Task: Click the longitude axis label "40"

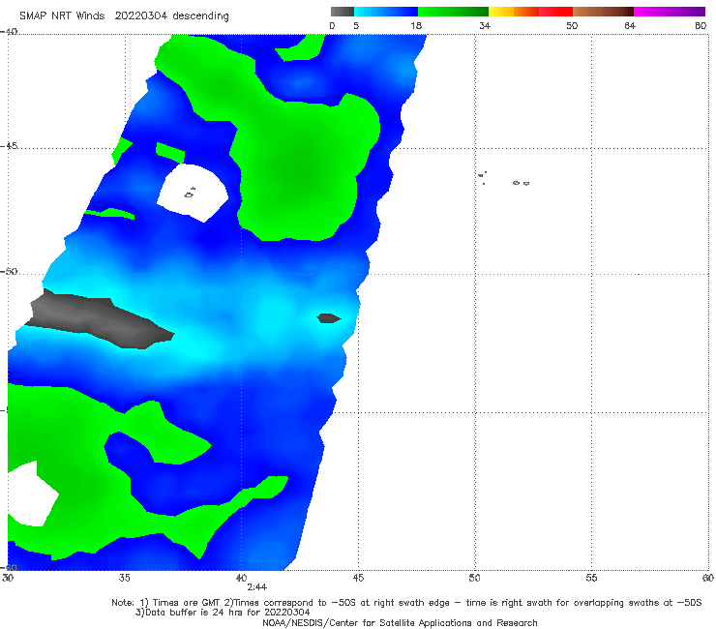Action: (x=241, y=579)
